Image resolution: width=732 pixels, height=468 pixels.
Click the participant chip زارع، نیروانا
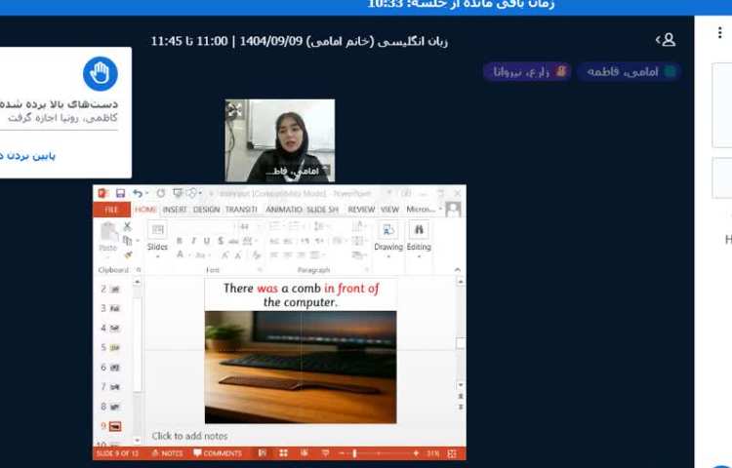click(527, 72)
